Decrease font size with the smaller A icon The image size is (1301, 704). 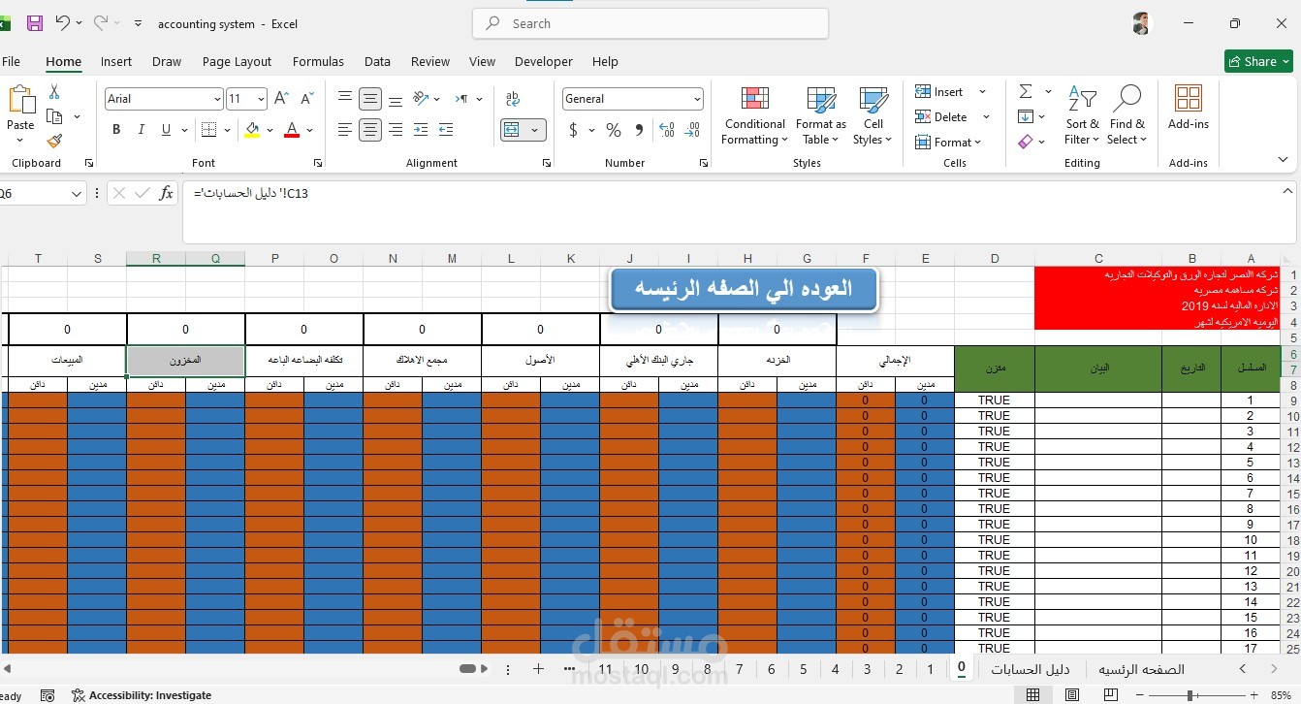tap(307, 99)
